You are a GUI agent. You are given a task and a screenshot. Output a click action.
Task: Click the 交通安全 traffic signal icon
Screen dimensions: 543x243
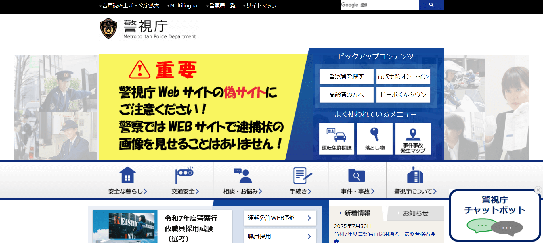pos(184,175)
